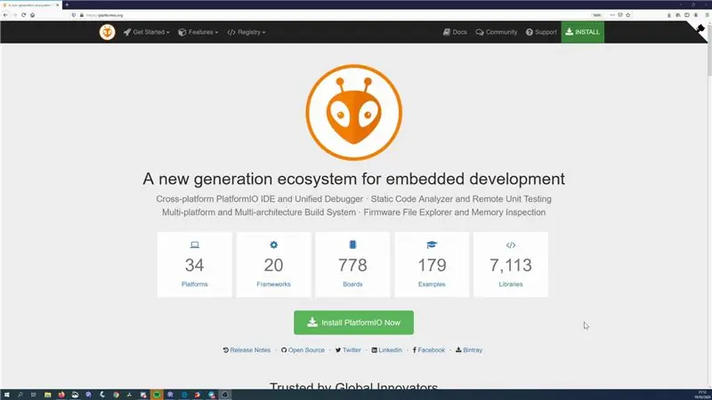Viewport: 712px width, 400px height.
Task: Open the Support link in navbar
Action: 541,32
